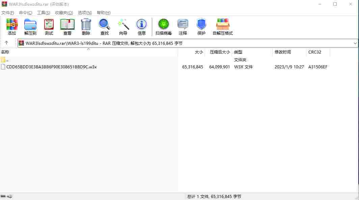The width and height of the screenshot is (359, 200).
Task: Open the Favorites (收藏夹) menu
Action: [64, 12]
